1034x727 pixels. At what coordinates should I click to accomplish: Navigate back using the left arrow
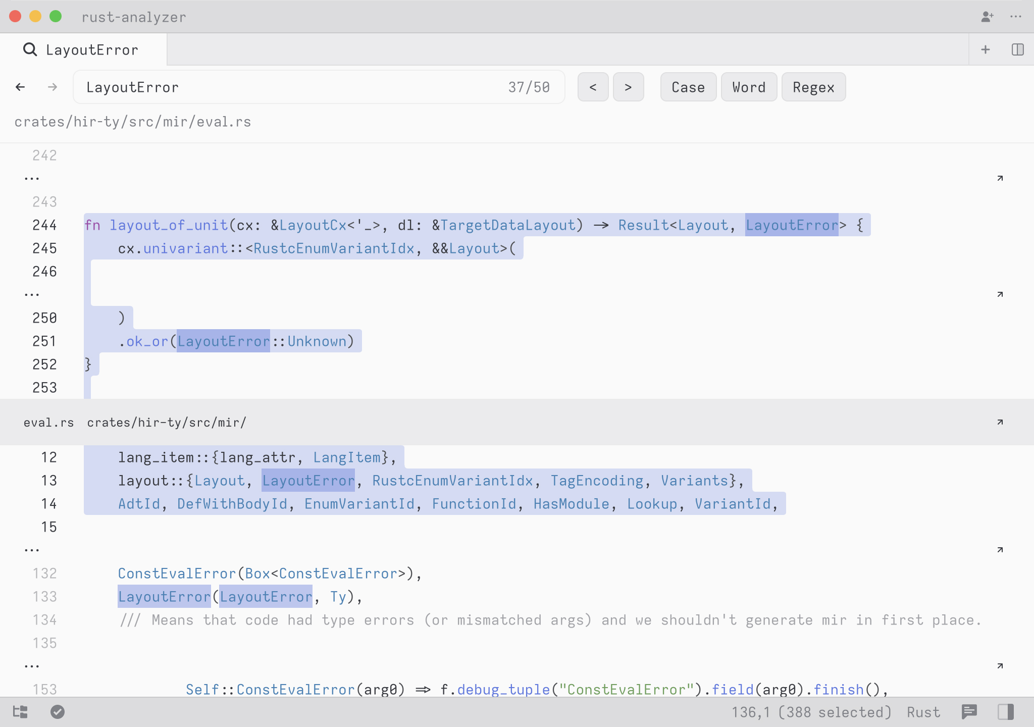point(20,87)
